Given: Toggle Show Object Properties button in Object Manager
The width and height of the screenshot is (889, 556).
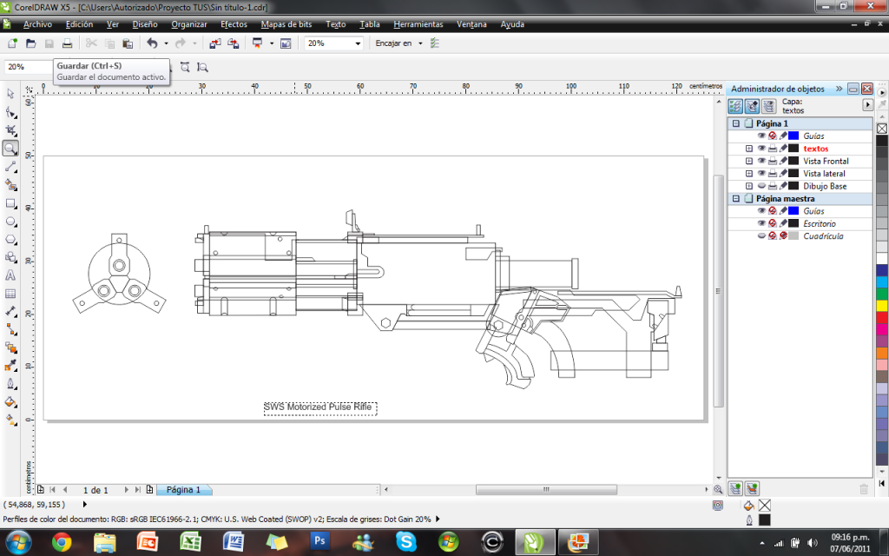Looking at the screenshot, I should (735, 106).
